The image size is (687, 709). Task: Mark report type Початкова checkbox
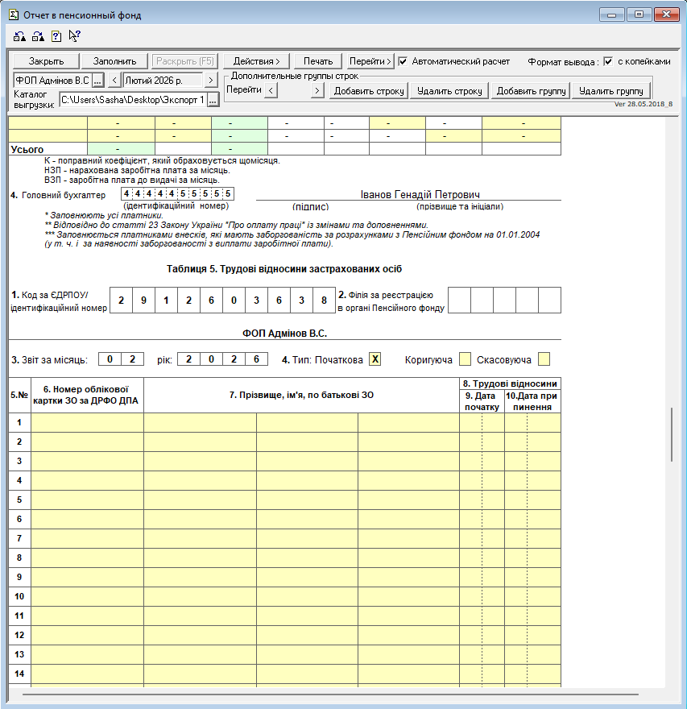click(375, 359)
